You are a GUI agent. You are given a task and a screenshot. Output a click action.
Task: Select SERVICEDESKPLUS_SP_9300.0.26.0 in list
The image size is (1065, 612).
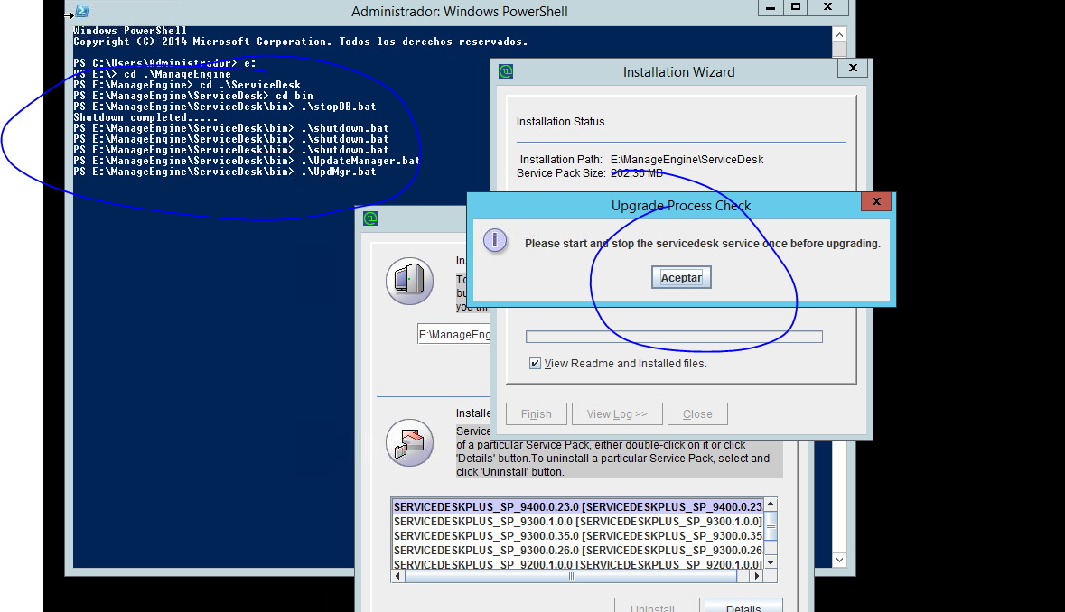(578, 550)
